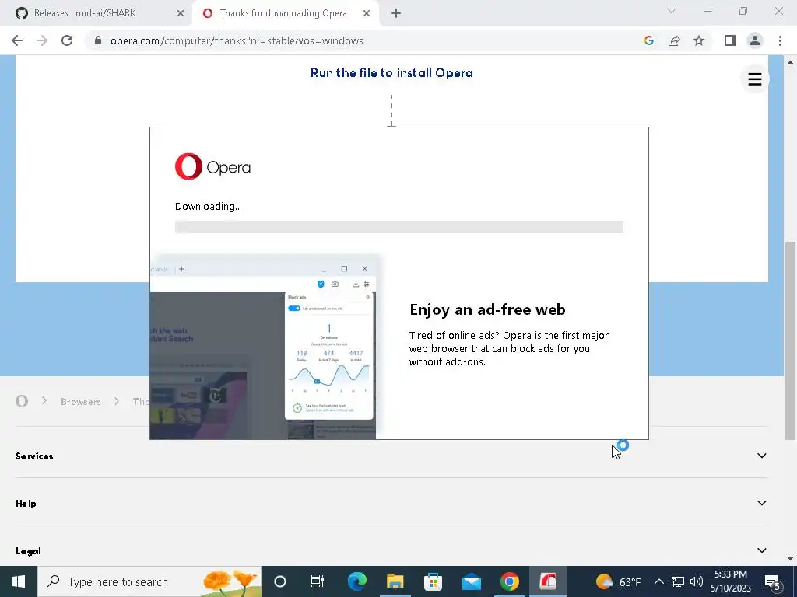Viewport: 797px width, 597px height.
Task: Click the address bar URL
Action: coord(237,40)
